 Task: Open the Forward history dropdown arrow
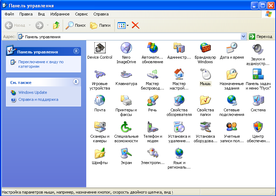click(48, 25)
